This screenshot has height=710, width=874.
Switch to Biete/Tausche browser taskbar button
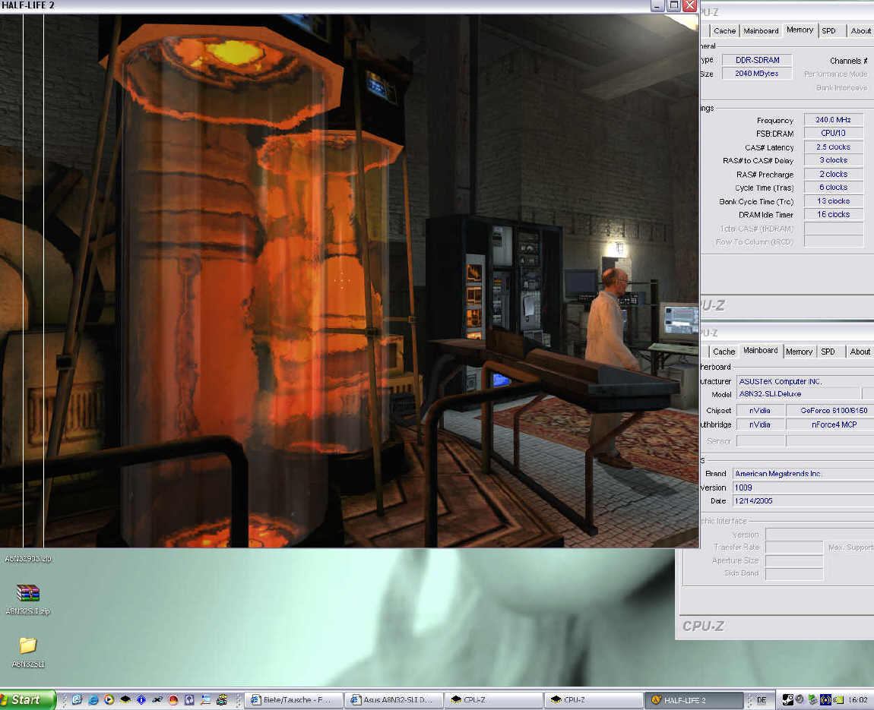pos(293,700)
